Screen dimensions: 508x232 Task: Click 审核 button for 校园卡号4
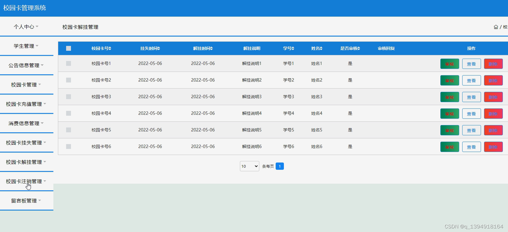pos(449,114)
